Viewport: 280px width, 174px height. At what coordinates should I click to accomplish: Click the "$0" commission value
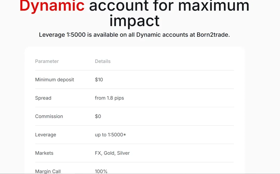(x=98, y=116)
